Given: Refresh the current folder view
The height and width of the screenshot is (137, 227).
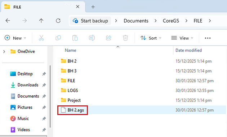Looking at the screenshot, I should point(58,20).
